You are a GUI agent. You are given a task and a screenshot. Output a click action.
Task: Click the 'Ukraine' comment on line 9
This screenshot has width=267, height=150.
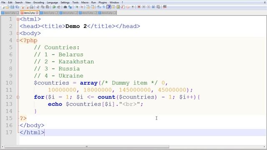tap(71, 76)
